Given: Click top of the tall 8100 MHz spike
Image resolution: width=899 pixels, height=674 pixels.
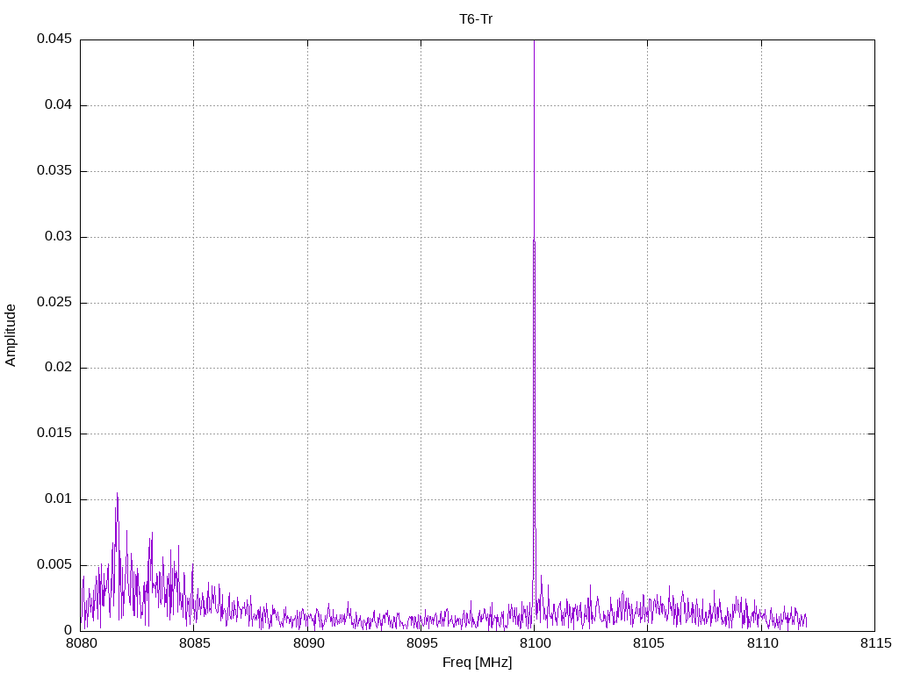Looking at the screenshot, I should tap(534, 42).
